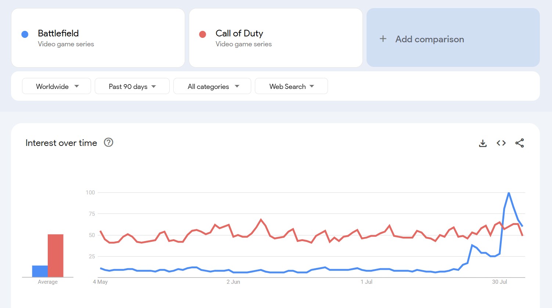Expand the All categories dropdown
Screen dimensions: 552x308
click(212, 86)
